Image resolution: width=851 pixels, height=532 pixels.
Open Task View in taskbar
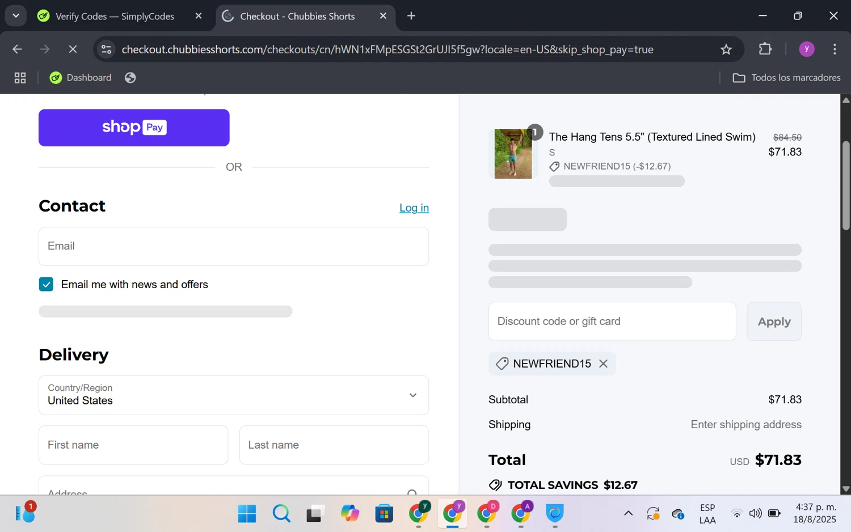click(315, 513)
